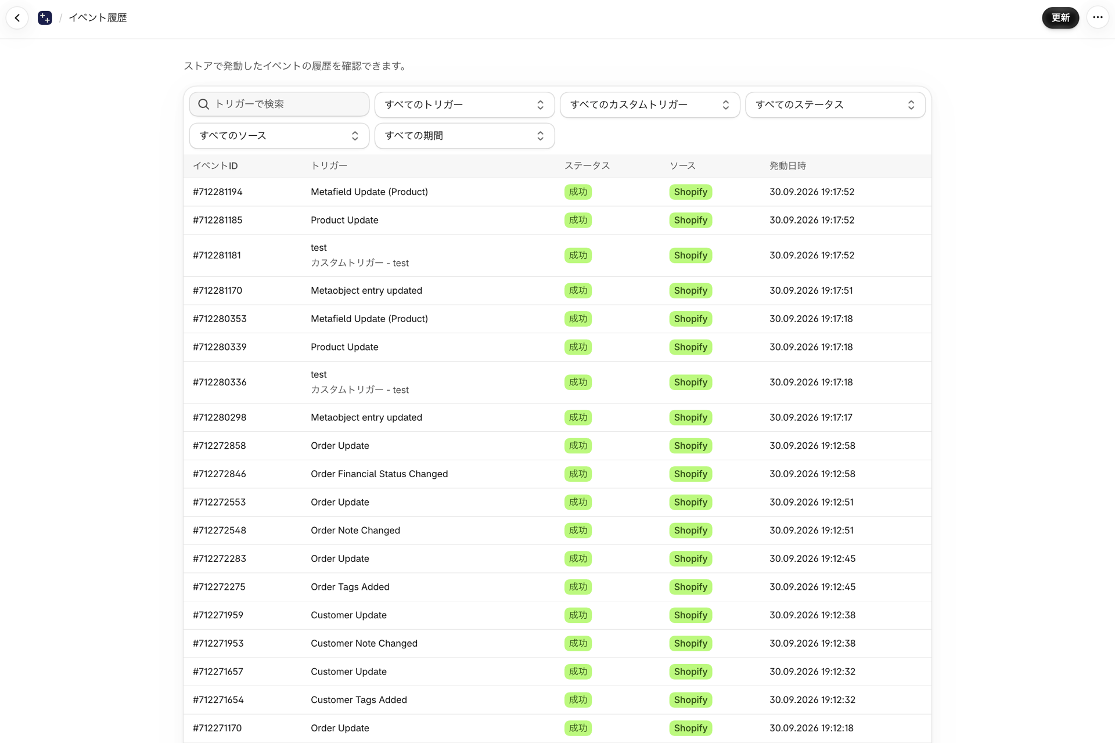Click 'Product Update' in row #712280339
The height and width of the screenshot is (743, 1115).
(344, 347)
